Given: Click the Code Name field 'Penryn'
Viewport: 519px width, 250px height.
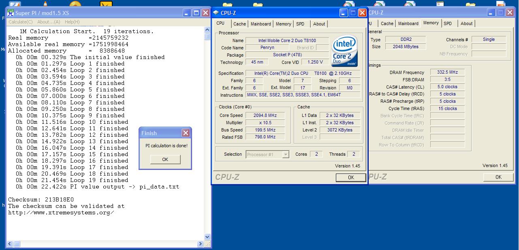Looking at the screenshot, I should click(267, 48).
